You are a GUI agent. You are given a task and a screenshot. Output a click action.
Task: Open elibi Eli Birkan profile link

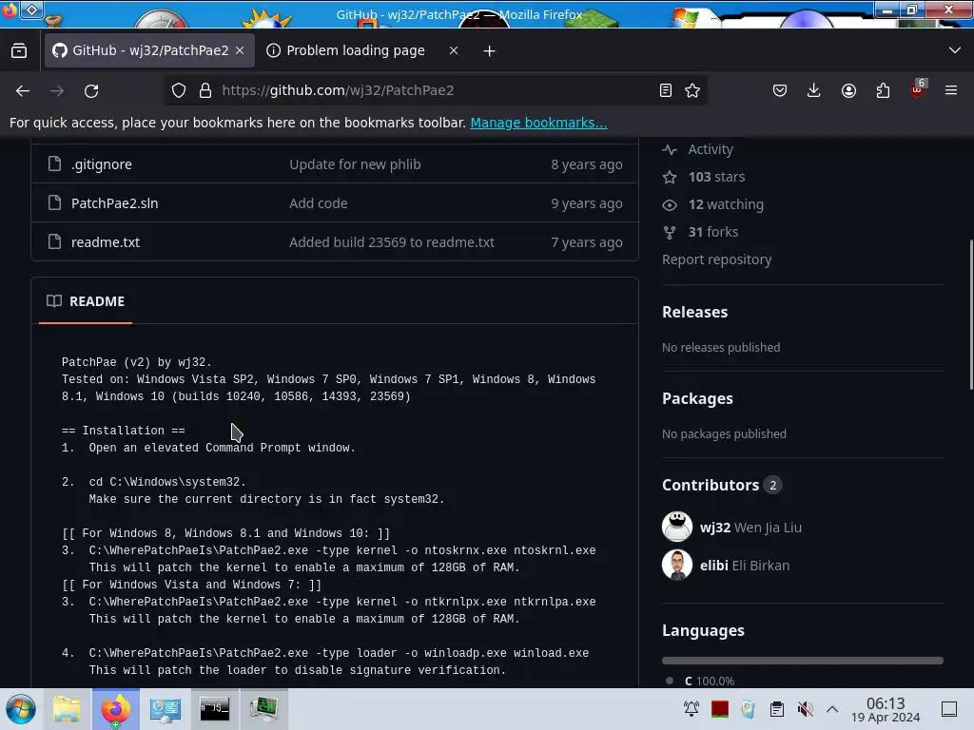click(744, 566)
